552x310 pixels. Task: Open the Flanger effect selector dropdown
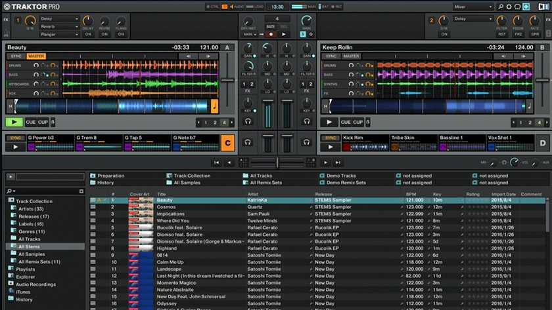pyautogui.click(x=58, y=35)
